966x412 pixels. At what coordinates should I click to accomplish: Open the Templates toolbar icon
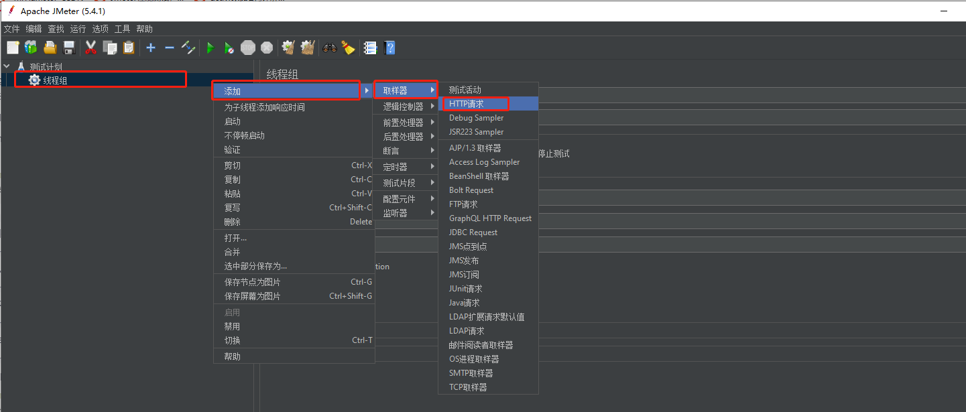(x=31, y=48)
